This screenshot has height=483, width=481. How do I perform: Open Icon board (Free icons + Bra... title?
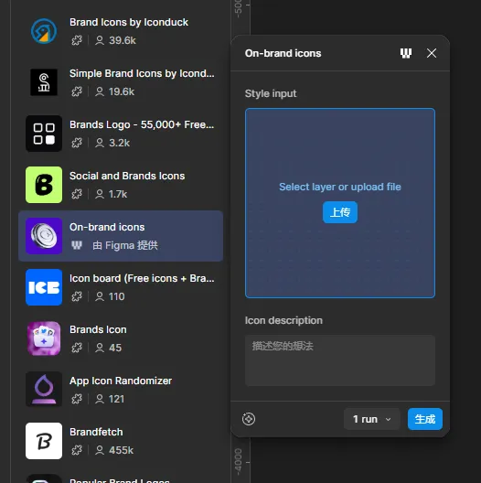[x=142, y=278]
